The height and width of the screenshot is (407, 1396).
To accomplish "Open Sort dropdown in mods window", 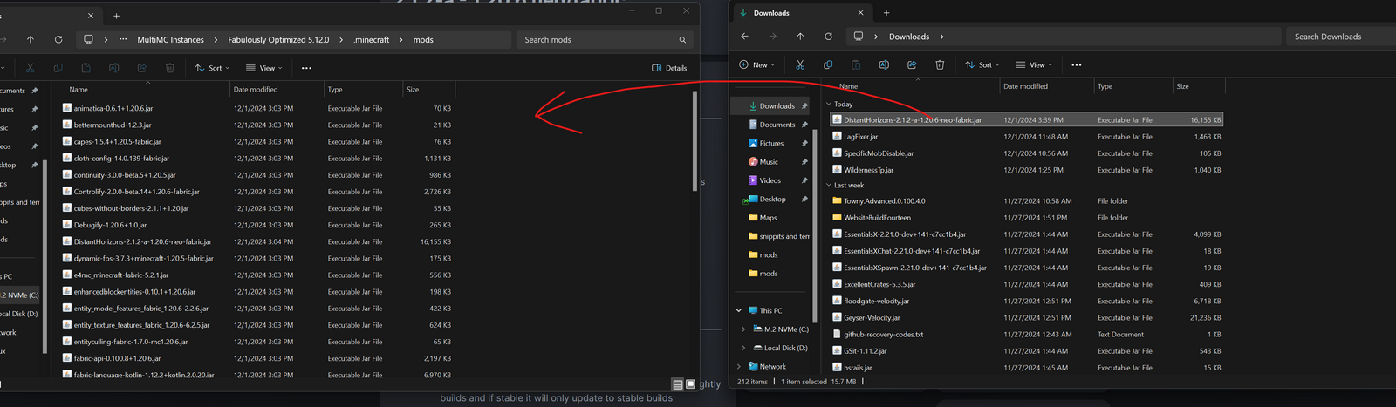I will coord(212,68).
